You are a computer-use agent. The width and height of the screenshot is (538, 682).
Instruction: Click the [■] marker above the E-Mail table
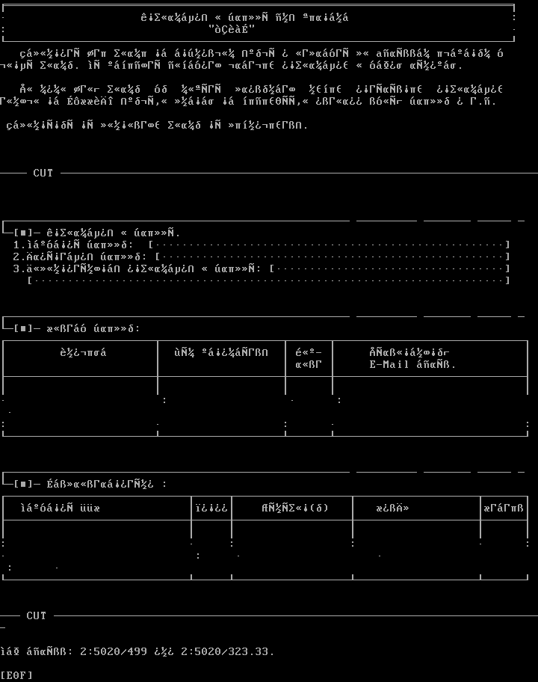23,328
